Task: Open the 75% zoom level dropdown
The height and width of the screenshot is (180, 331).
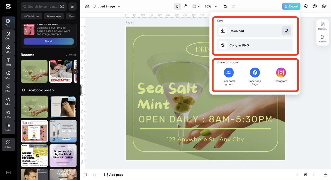Action: click(x=211, y=6)
